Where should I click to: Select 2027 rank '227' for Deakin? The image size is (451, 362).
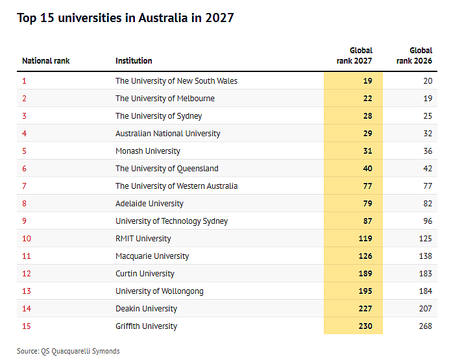[x=365, y=309]
